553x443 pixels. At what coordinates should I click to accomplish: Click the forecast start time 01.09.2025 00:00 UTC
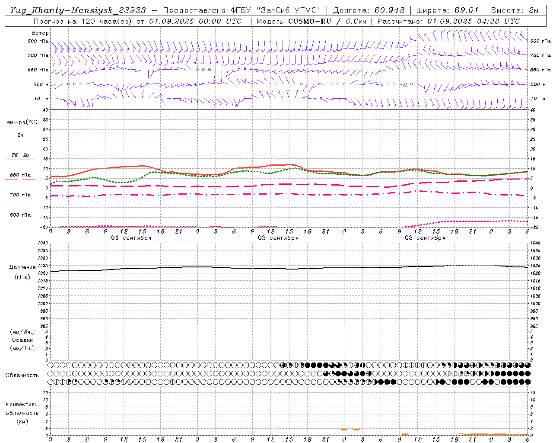tap(195, 21)
